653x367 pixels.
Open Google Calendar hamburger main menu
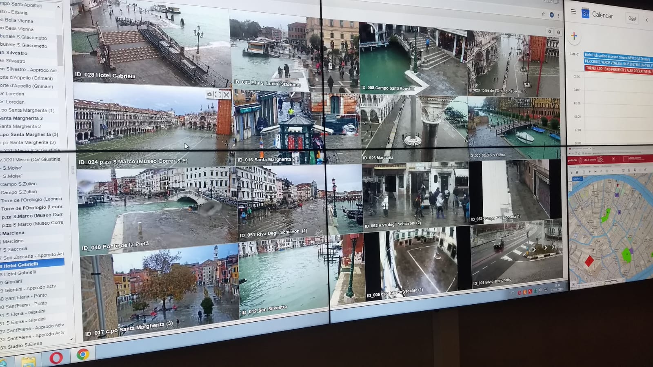pos(573,12)
